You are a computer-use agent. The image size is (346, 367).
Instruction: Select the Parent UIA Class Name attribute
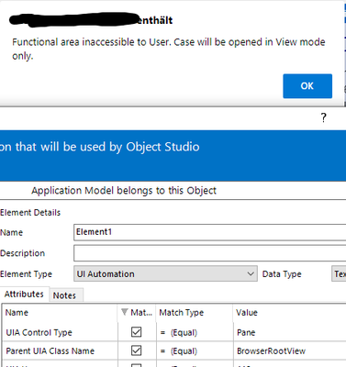click(x=50, y=350)
